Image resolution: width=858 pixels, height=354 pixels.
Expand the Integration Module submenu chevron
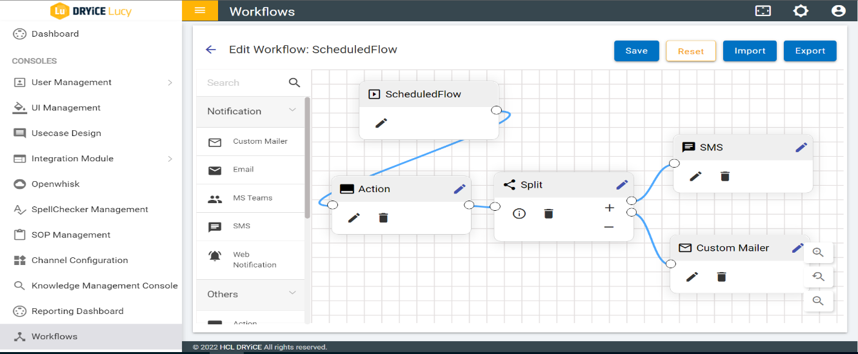point(170,159)
